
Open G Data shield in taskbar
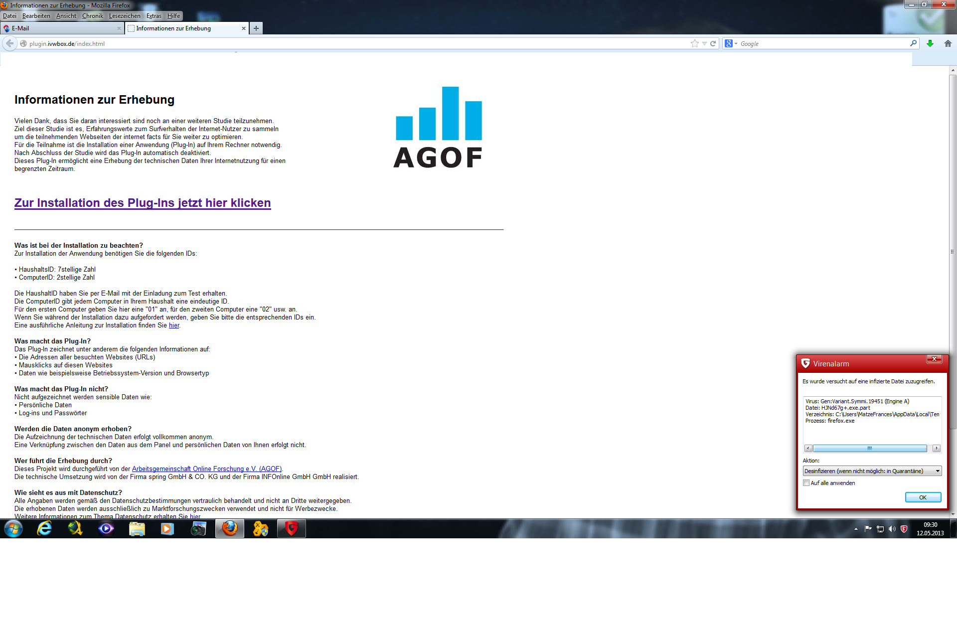(x=292, y=528)
